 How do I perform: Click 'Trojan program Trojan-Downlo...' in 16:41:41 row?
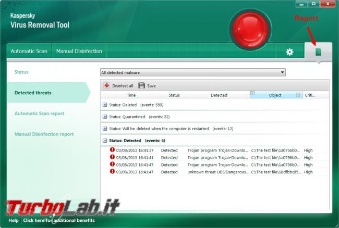[217, 158]
